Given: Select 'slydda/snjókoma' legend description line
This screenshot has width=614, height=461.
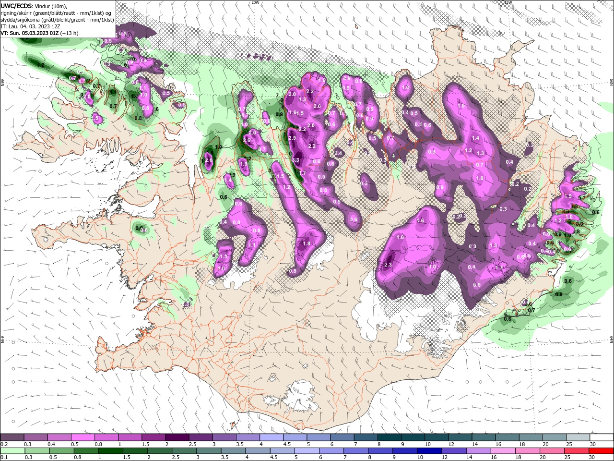Looking at the screenshot, I should pyautogui.click(x=57, y=20).
